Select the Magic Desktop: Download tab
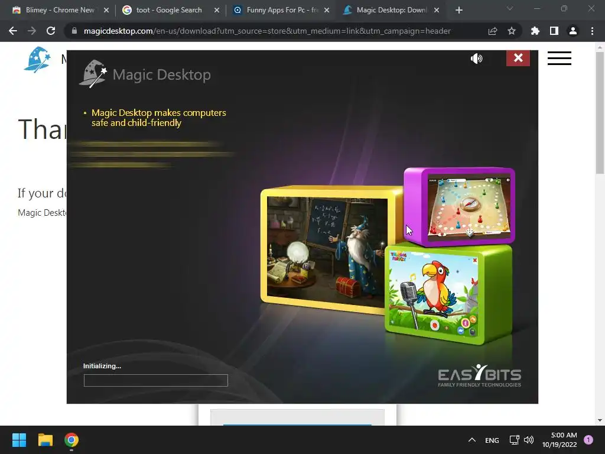 391,10
